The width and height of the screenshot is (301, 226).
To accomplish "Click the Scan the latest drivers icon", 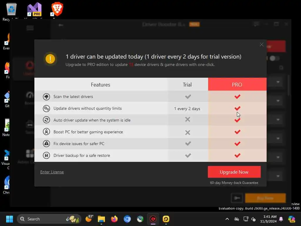I will (46, 97).
